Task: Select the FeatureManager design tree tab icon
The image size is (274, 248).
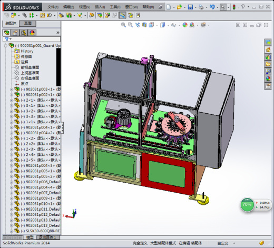Action: (7, 33)
